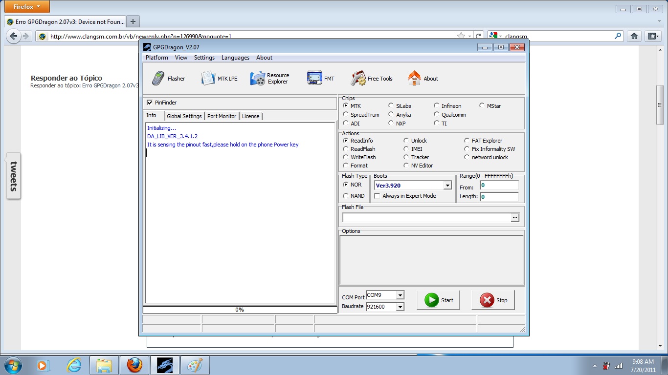Click the Range From input field
Screen dimensions: 668x375
pos(499,186)
